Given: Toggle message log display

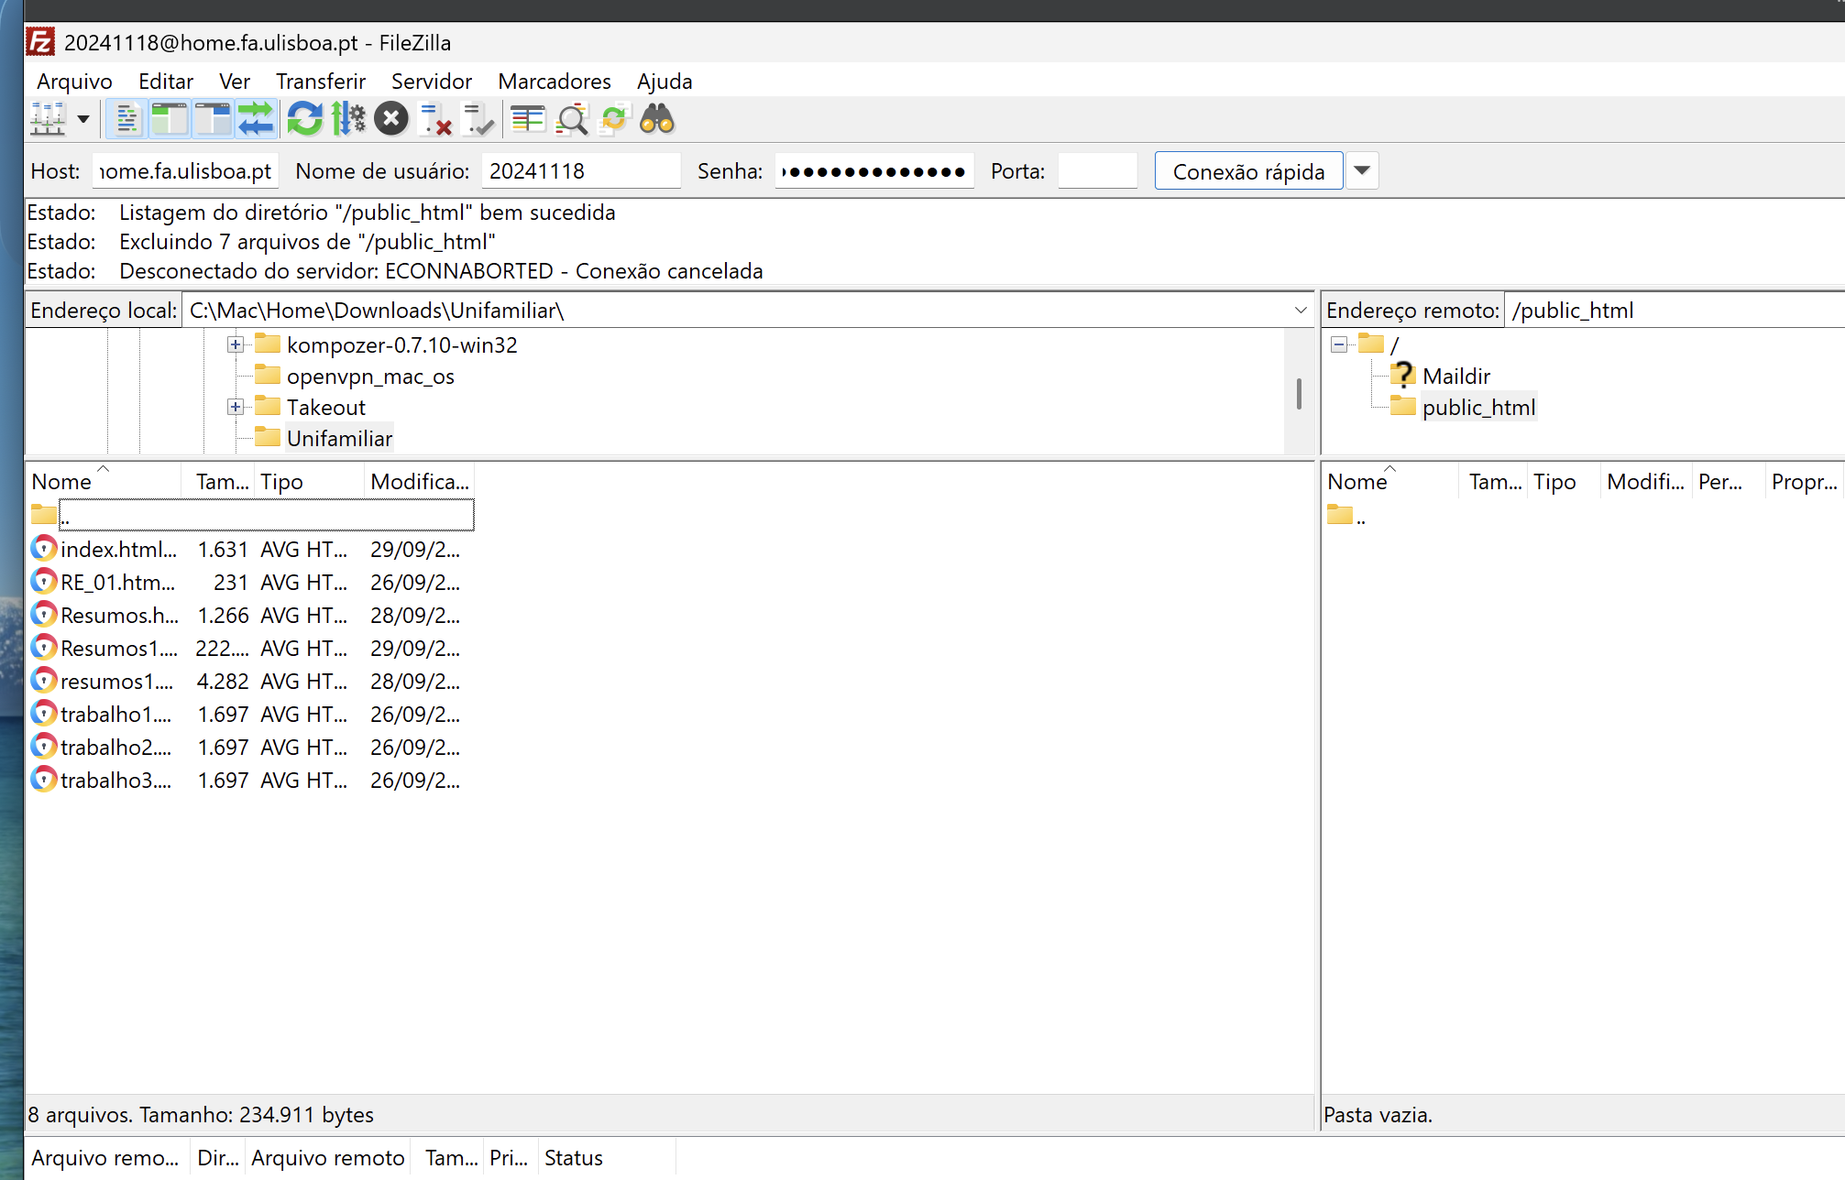Looking at the screenshot, I should coord(126,119).
